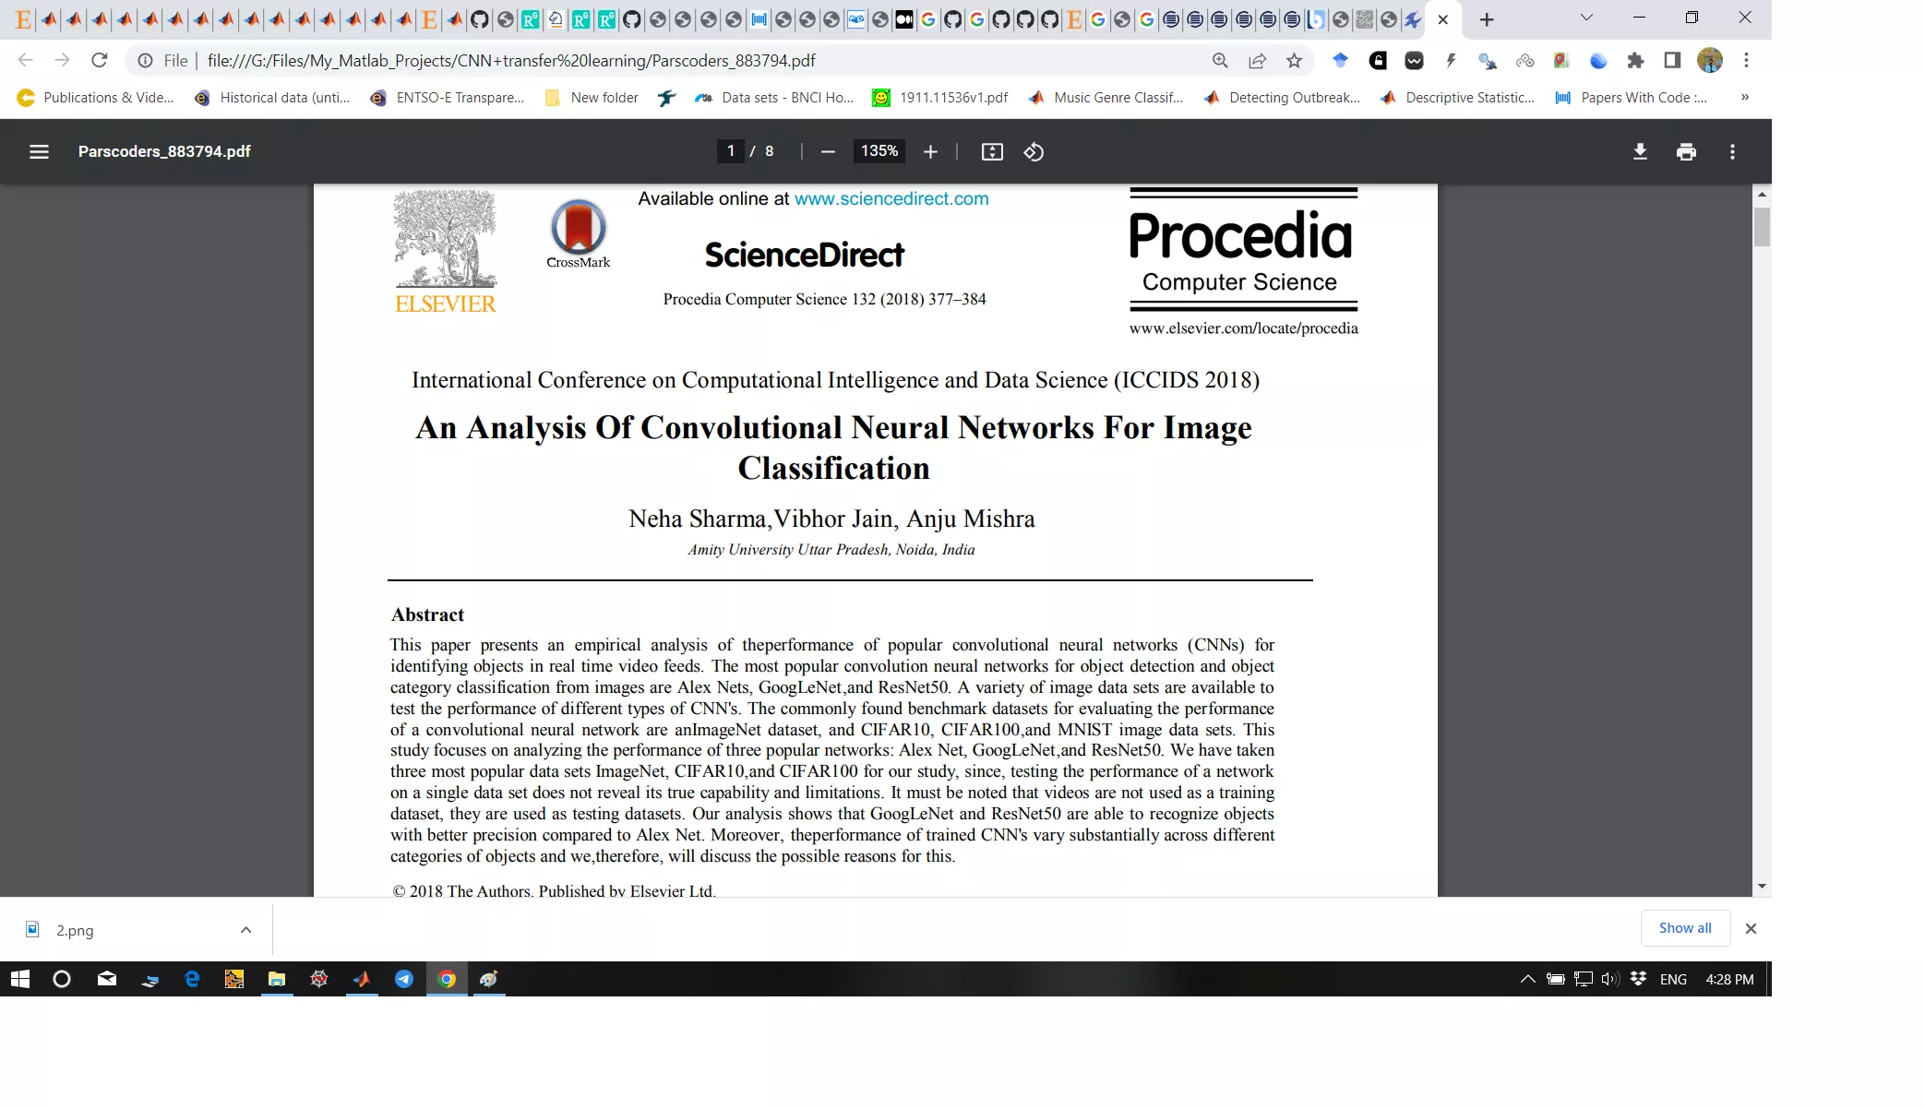Open the www.sciencedirect.com link

click(x=891, y=198)
